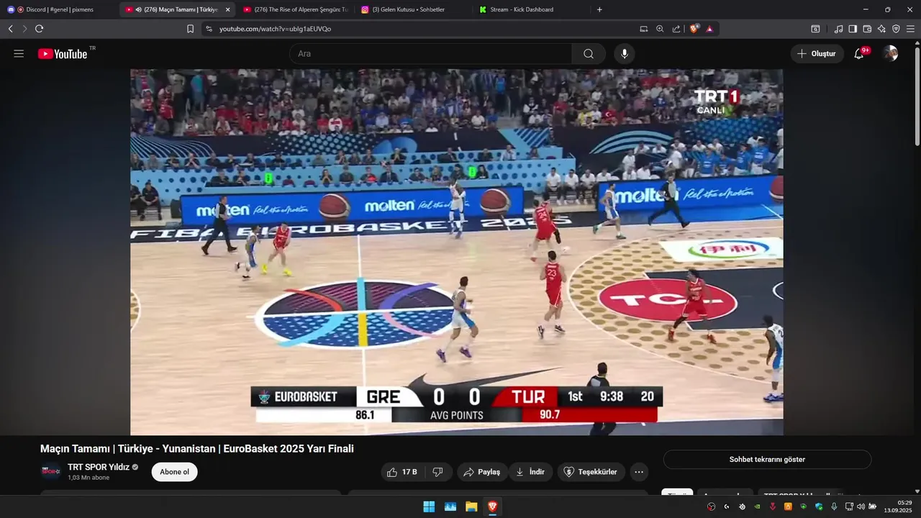Toggle the browser sidebar panel

(x=853, y=29)
